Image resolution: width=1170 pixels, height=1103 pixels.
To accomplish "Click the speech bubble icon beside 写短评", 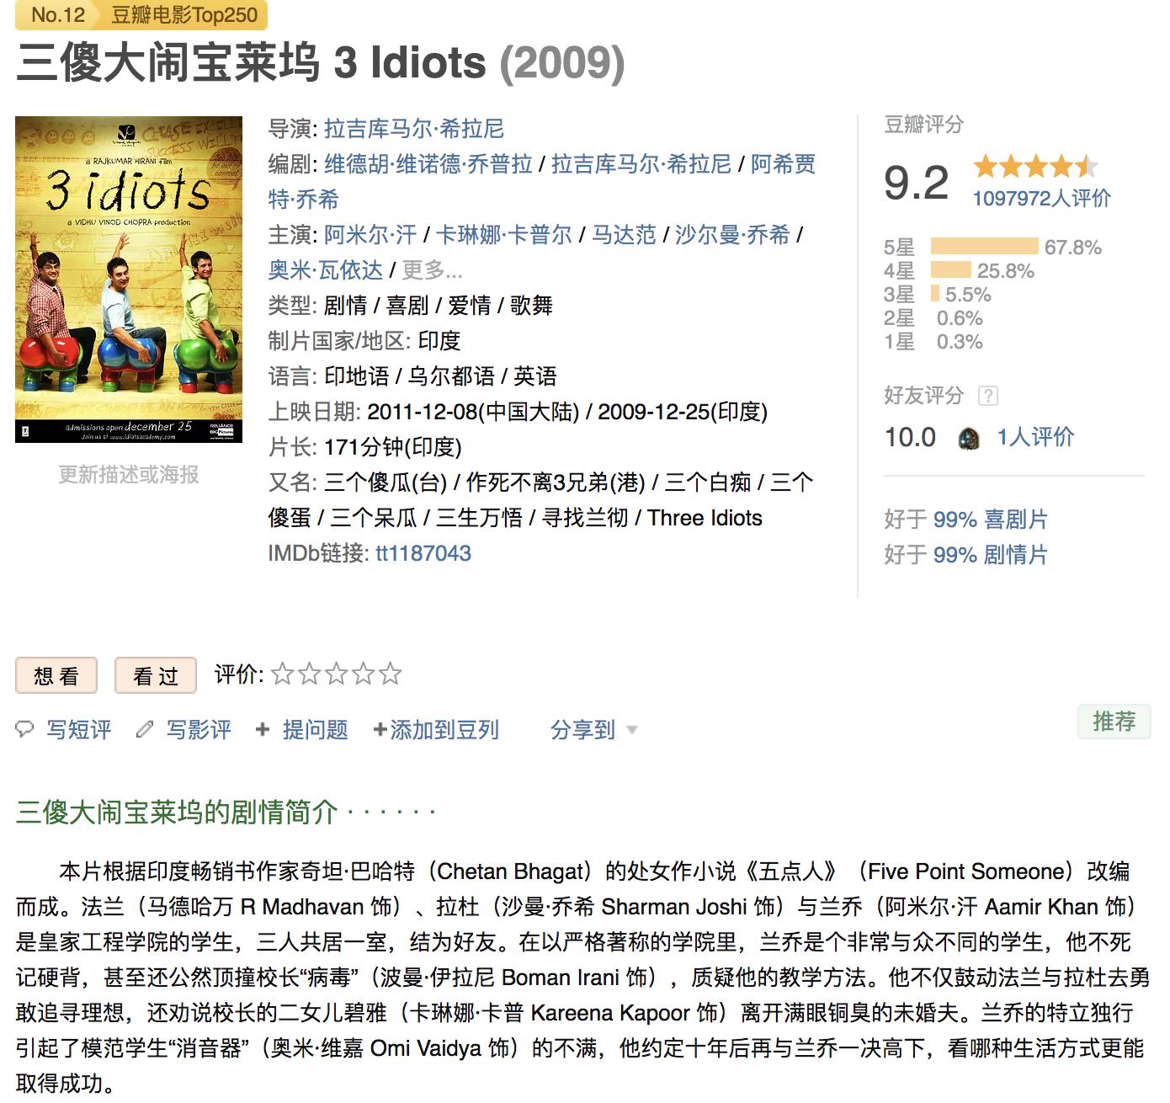I will point(24,729).
